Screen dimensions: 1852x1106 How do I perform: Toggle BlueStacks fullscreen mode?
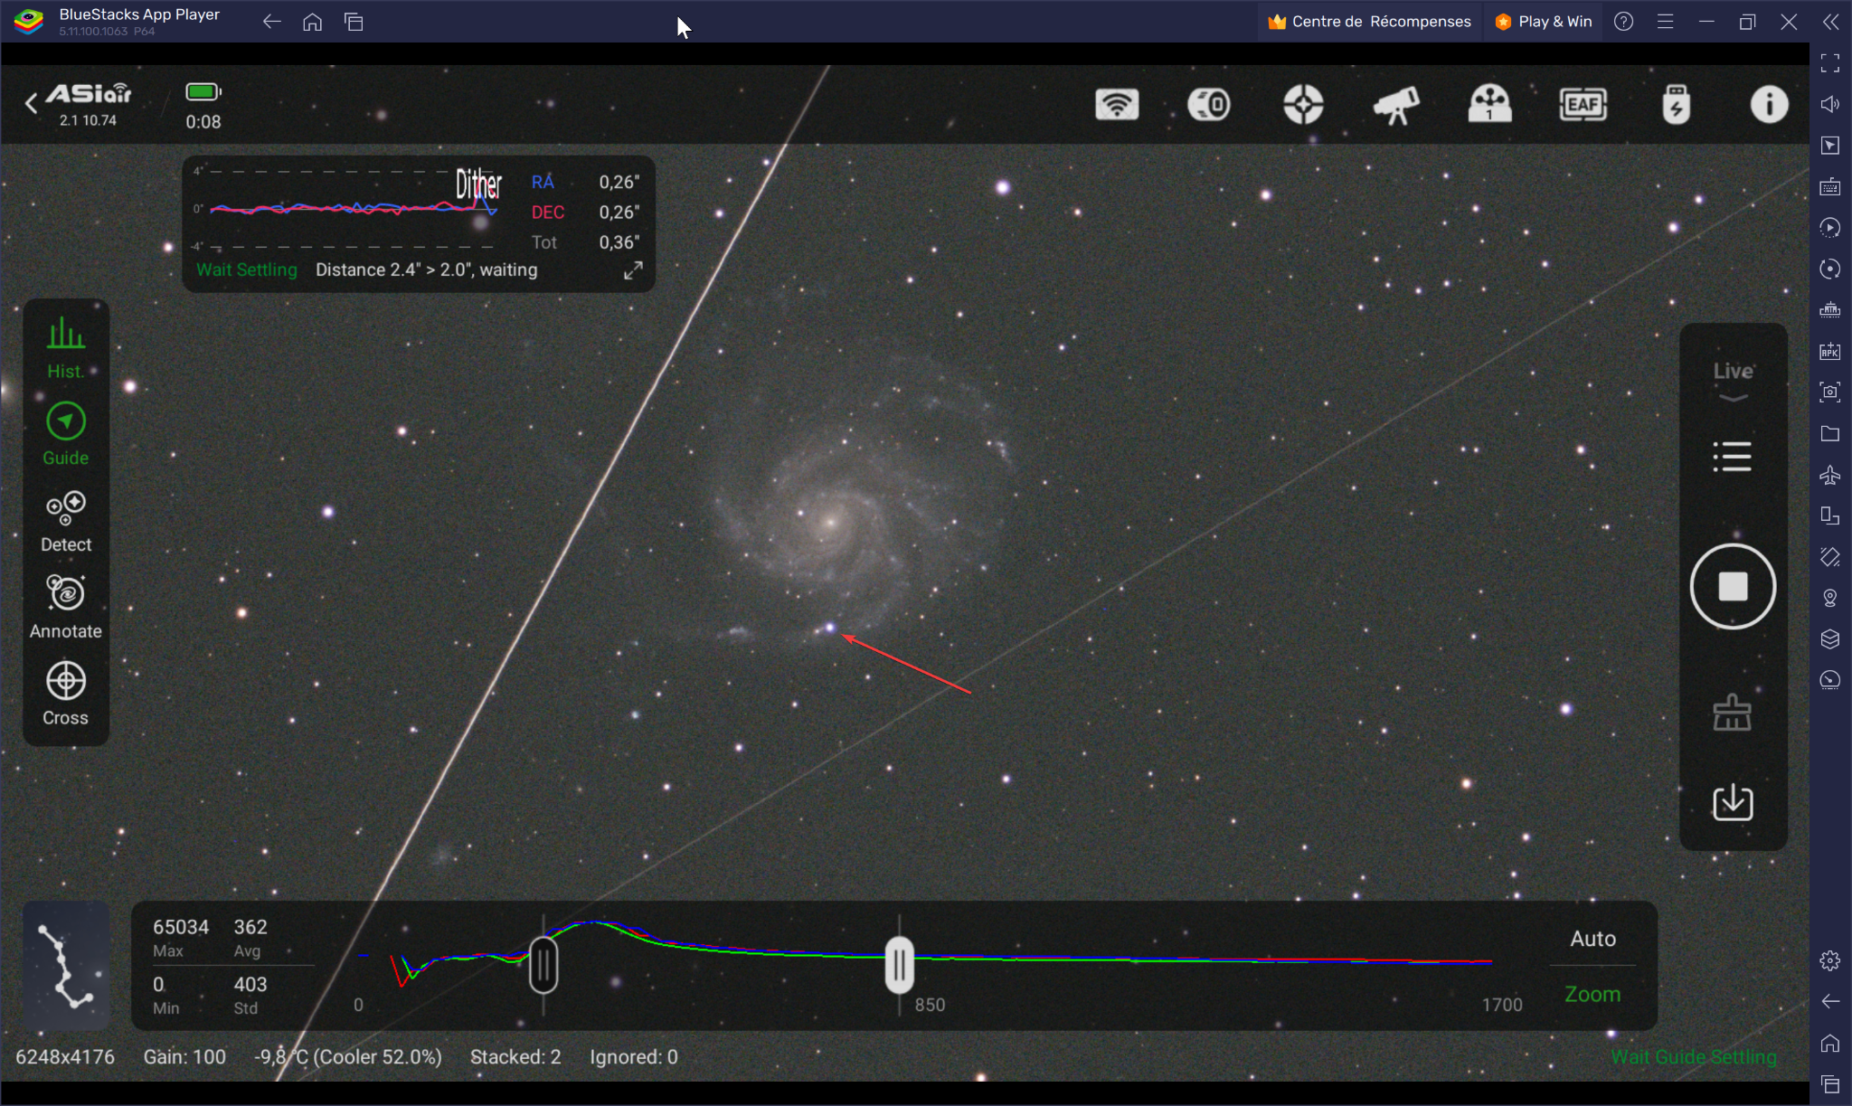[x=1830, y=62]
